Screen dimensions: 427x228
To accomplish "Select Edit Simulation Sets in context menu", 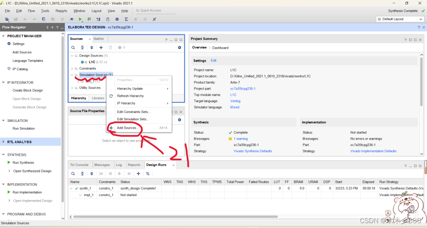I will pyautogui.click(x=139, y=119).
